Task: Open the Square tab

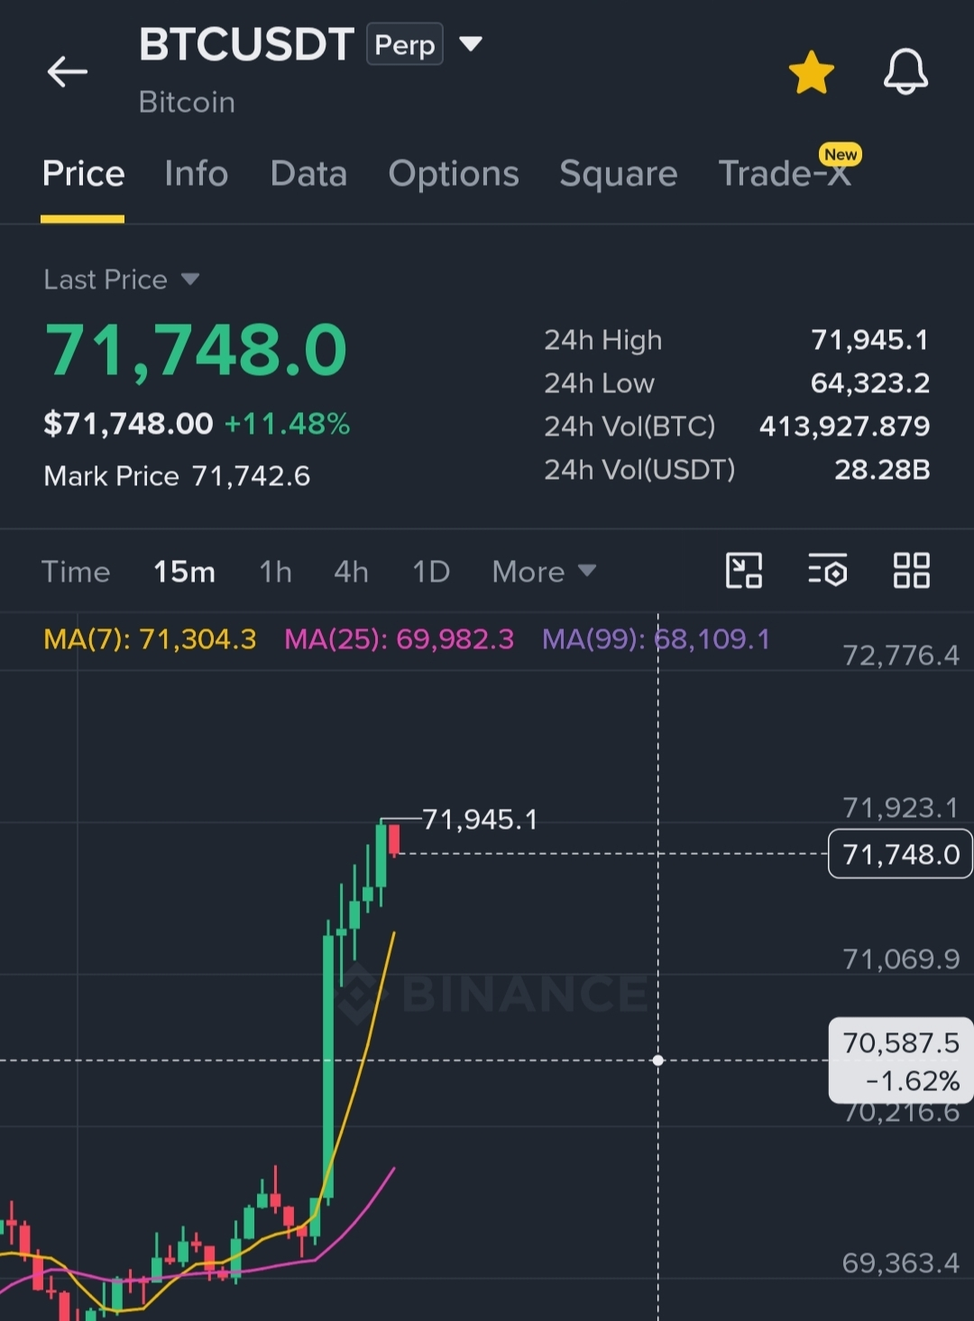Action: [x=619, y=173]
